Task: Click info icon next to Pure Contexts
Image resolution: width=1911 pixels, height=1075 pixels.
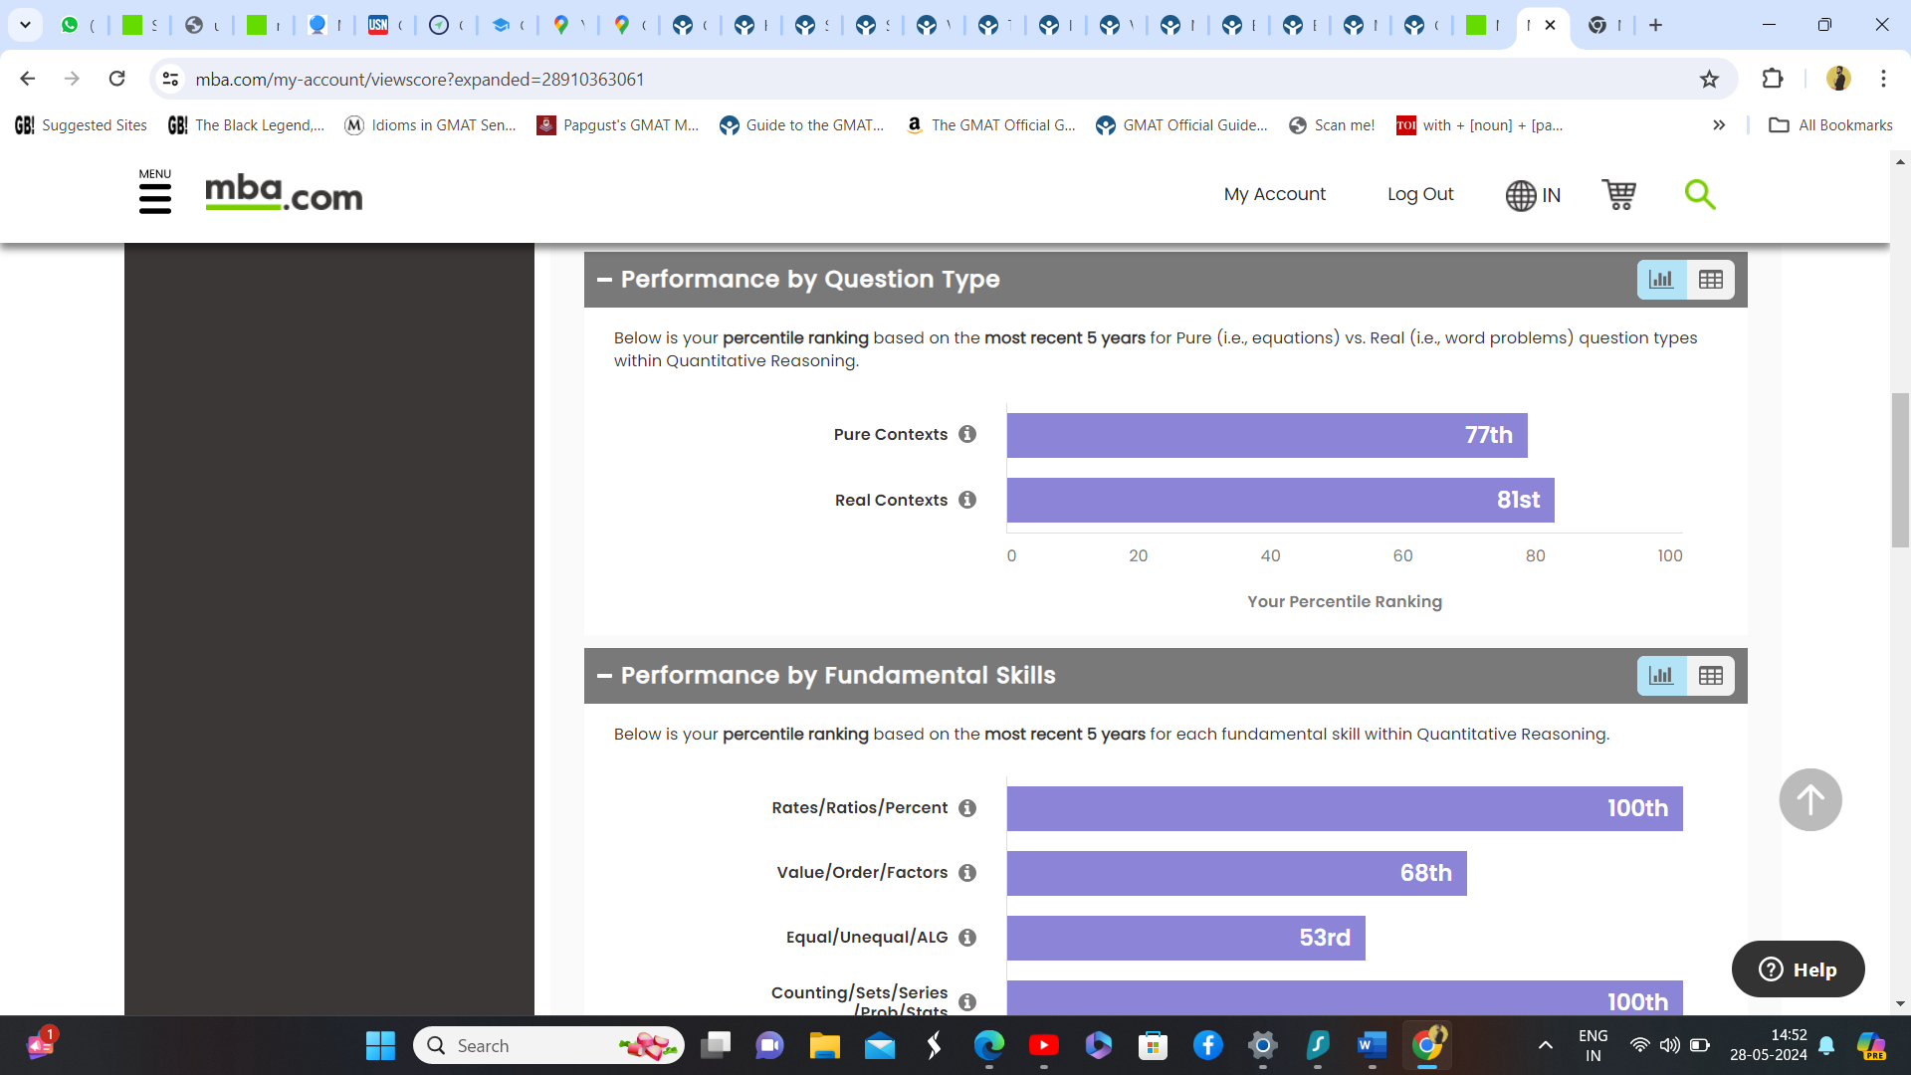Action: 967,434
